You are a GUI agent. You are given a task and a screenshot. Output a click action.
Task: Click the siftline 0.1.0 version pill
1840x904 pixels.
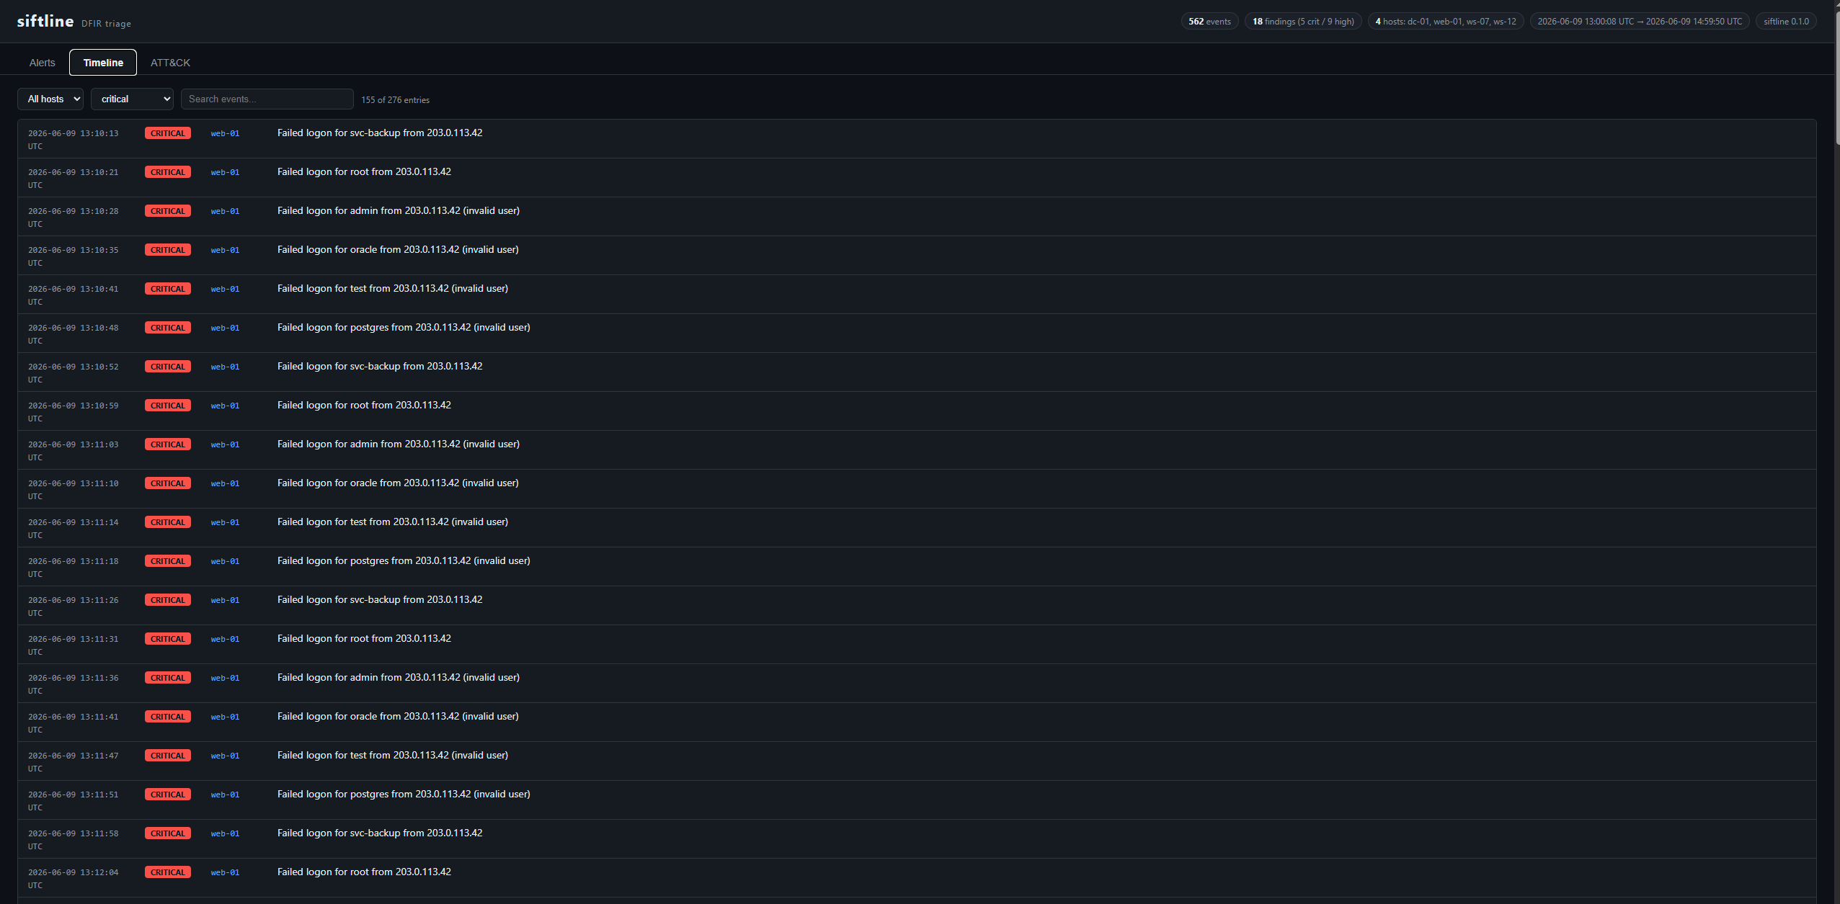[x=1786, y=22]
